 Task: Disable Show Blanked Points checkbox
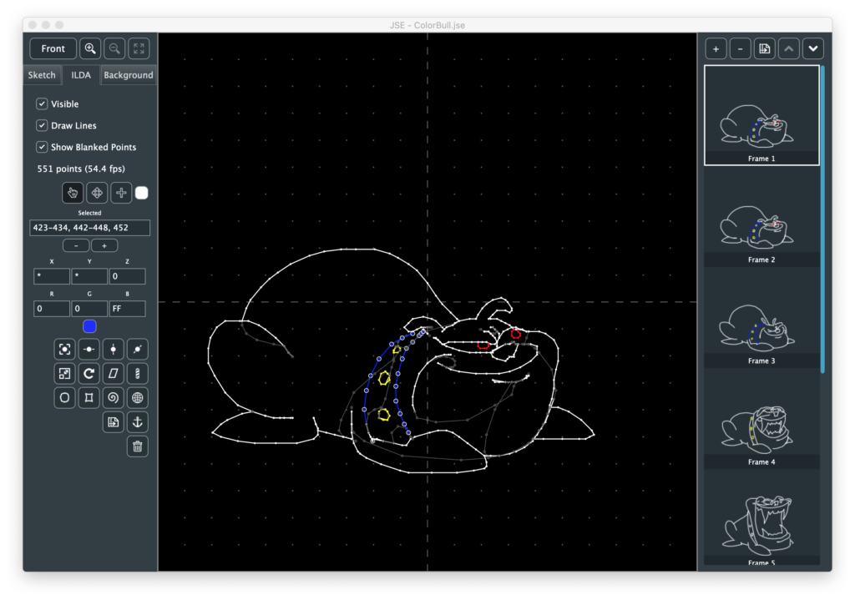tap(42, 147)
